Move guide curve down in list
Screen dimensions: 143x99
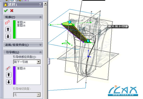pos(9,82)
